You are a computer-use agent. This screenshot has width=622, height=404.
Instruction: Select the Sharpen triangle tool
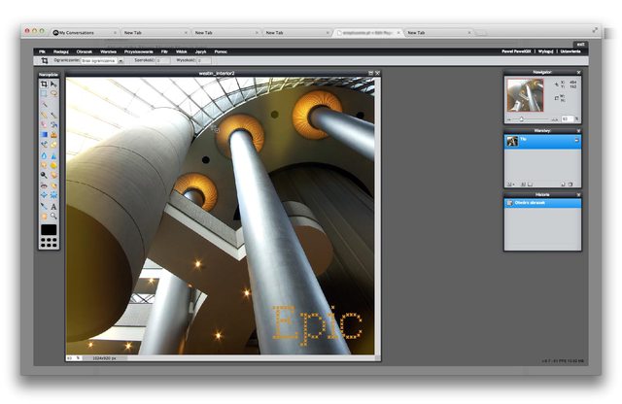coord(53,155)
